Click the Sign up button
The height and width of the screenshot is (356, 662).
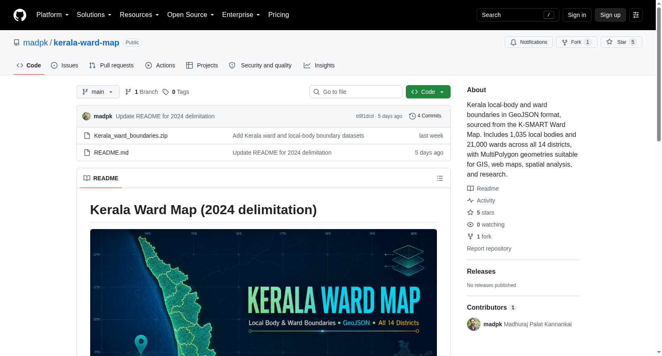click(x=610, y=15)
